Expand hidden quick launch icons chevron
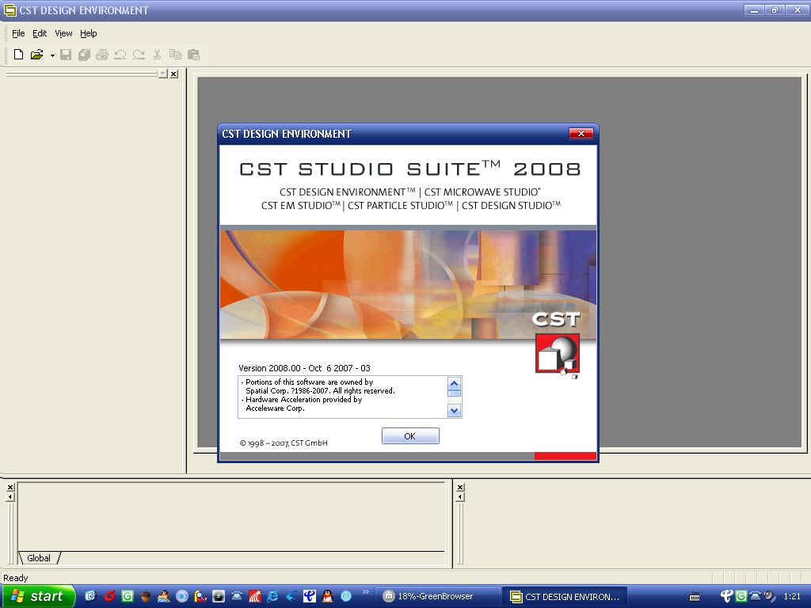Screen dimensions: 811x608 366,592
